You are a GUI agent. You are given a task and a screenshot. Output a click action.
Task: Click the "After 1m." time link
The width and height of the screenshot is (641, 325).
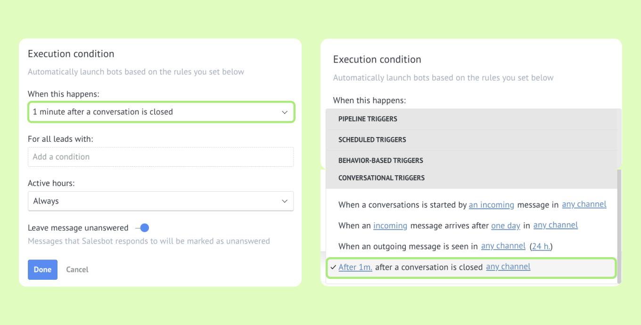355,267
